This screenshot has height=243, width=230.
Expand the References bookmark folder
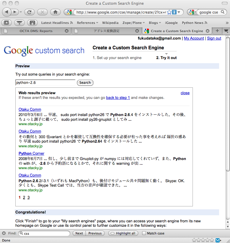[88, 23]
